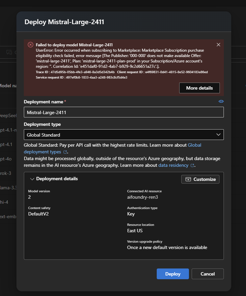The image size is (246, 296).
Task: Click the Trace ID text in error
Action: click(x=75, y=72)
